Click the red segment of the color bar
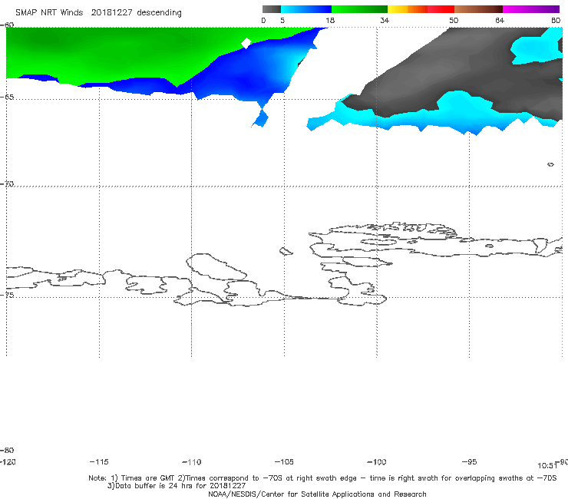 tap(441, 9)
